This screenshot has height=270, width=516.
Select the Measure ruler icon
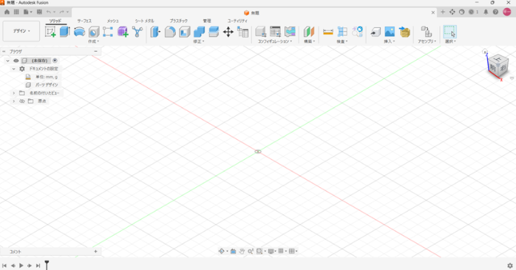pos(328,32)
